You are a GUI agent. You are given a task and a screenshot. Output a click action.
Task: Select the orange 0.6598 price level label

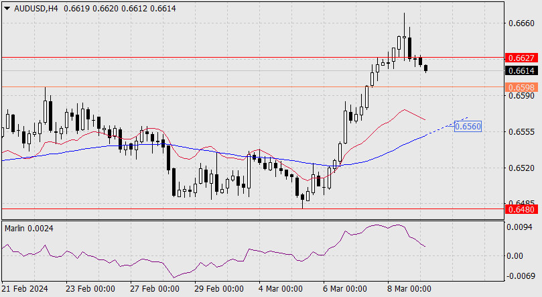pos(521,87)
